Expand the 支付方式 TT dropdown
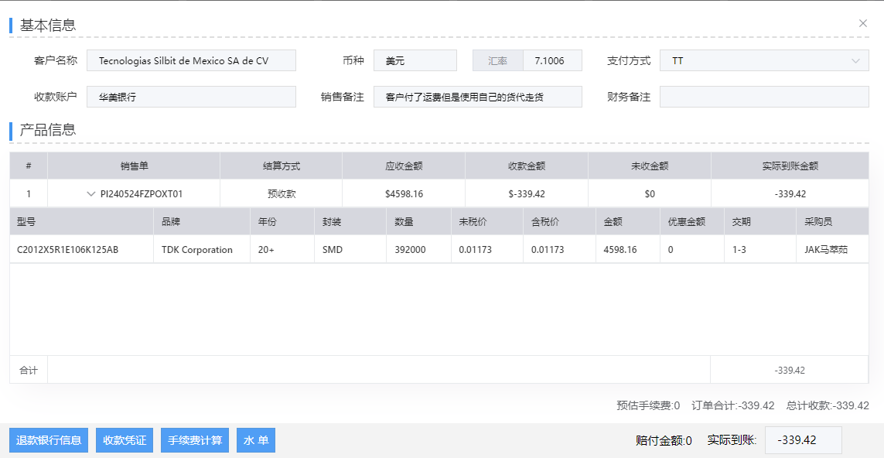Viewport: 884px width, 458px height. [764, 60]
